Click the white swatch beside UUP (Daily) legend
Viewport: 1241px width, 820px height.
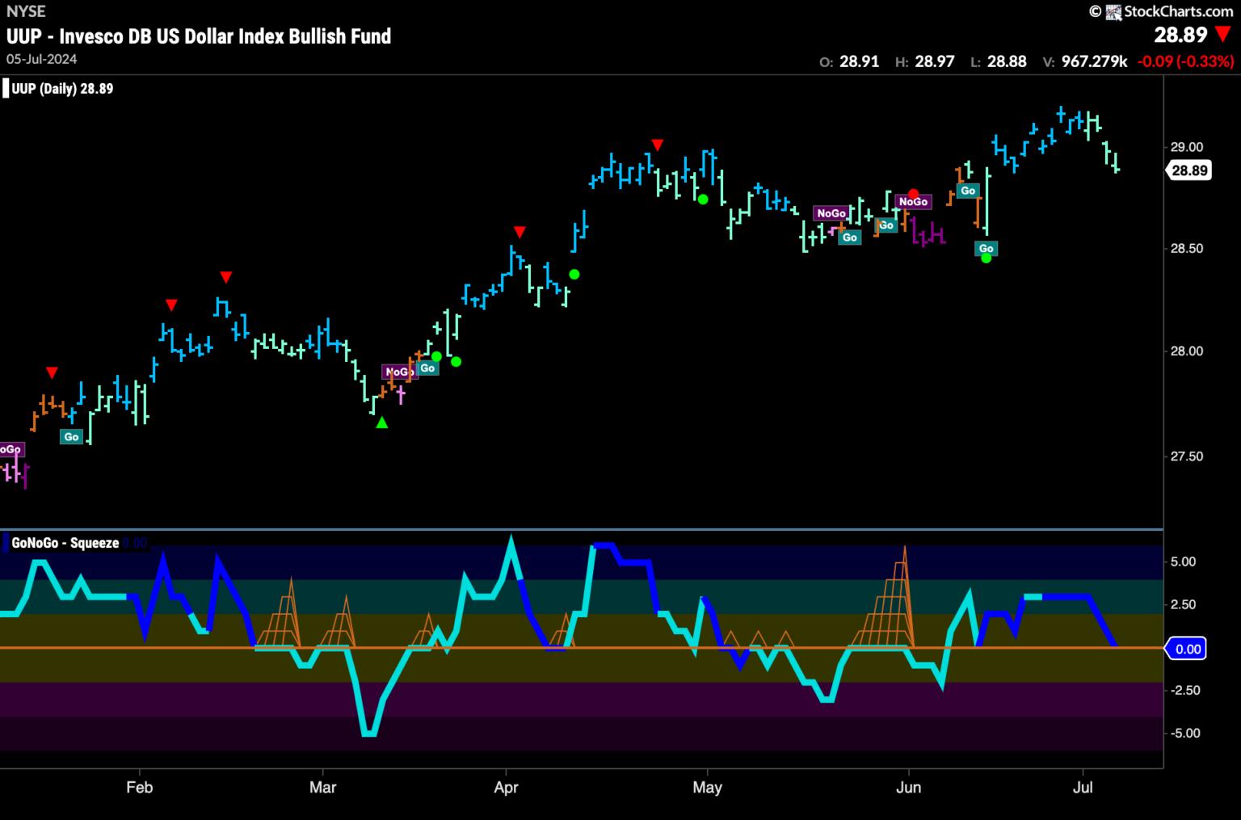[x=6, y=89]
